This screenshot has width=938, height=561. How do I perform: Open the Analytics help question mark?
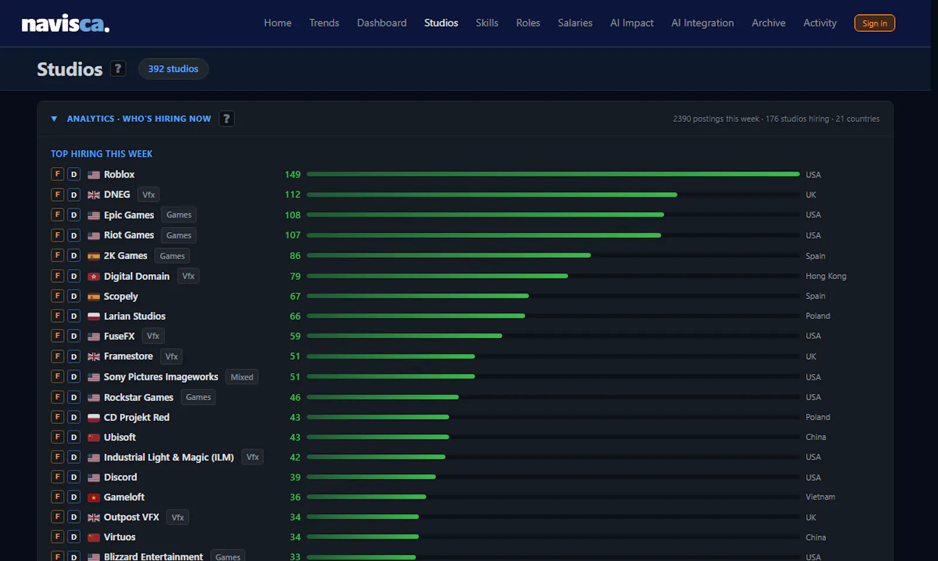(x=226, y=118)
